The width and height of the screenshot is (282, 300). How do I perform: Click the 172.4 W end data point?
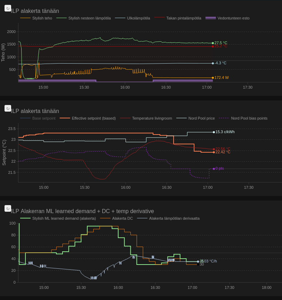pyautogui.click(x=213, y=78)
